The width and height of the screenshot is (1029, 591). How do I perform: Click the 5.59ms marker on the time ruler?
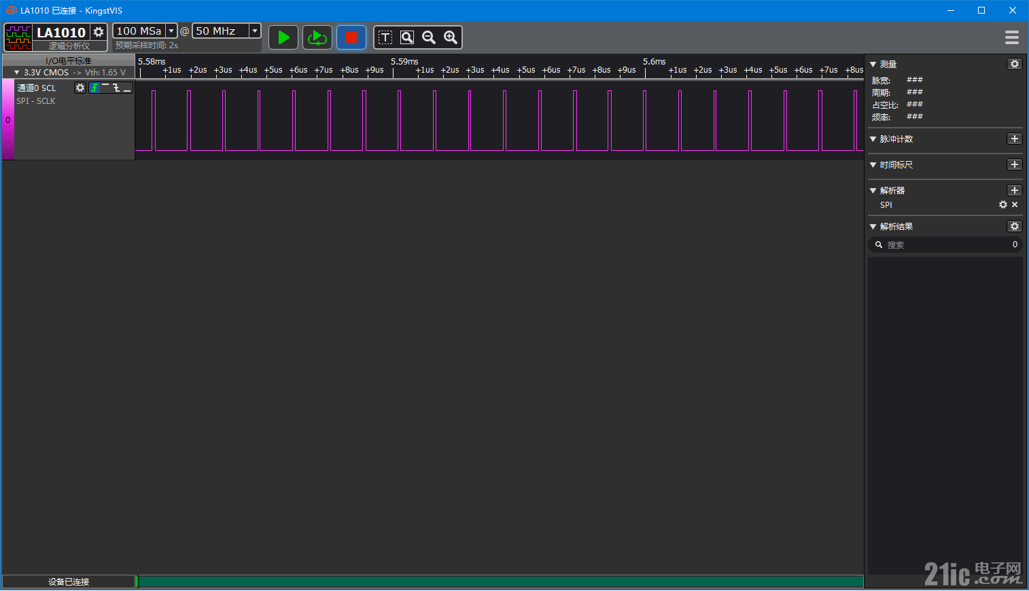[404, 61]
